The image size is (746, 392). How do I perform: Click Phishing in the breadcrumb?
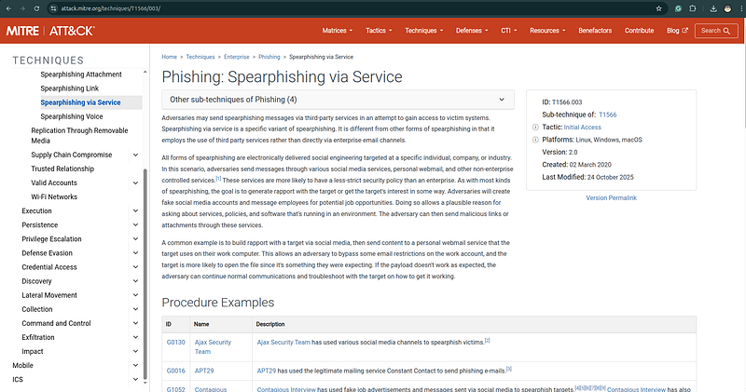point(269,57)
